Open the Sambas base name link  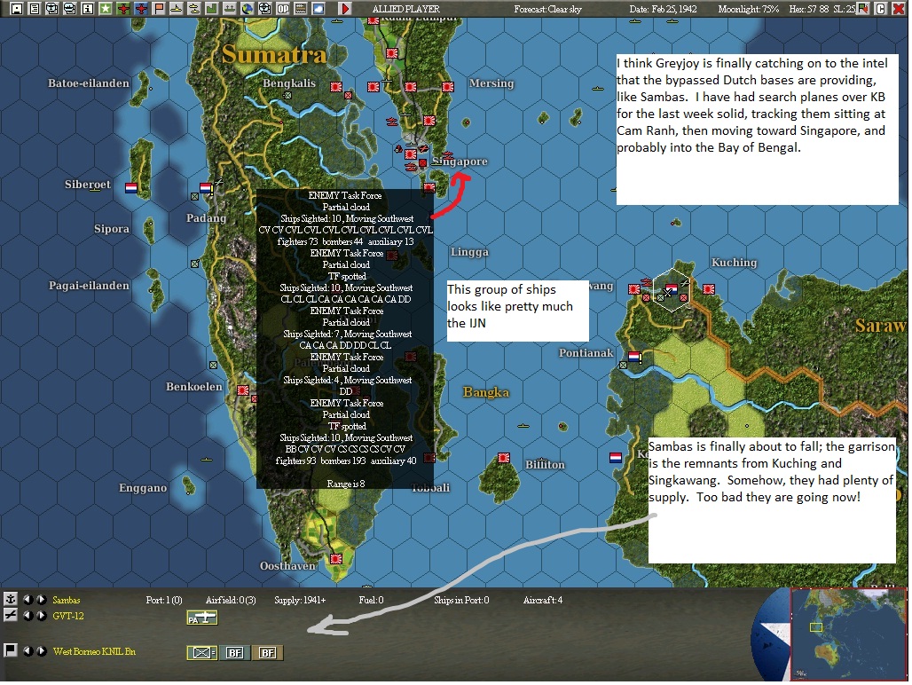[x=67, y=600]
